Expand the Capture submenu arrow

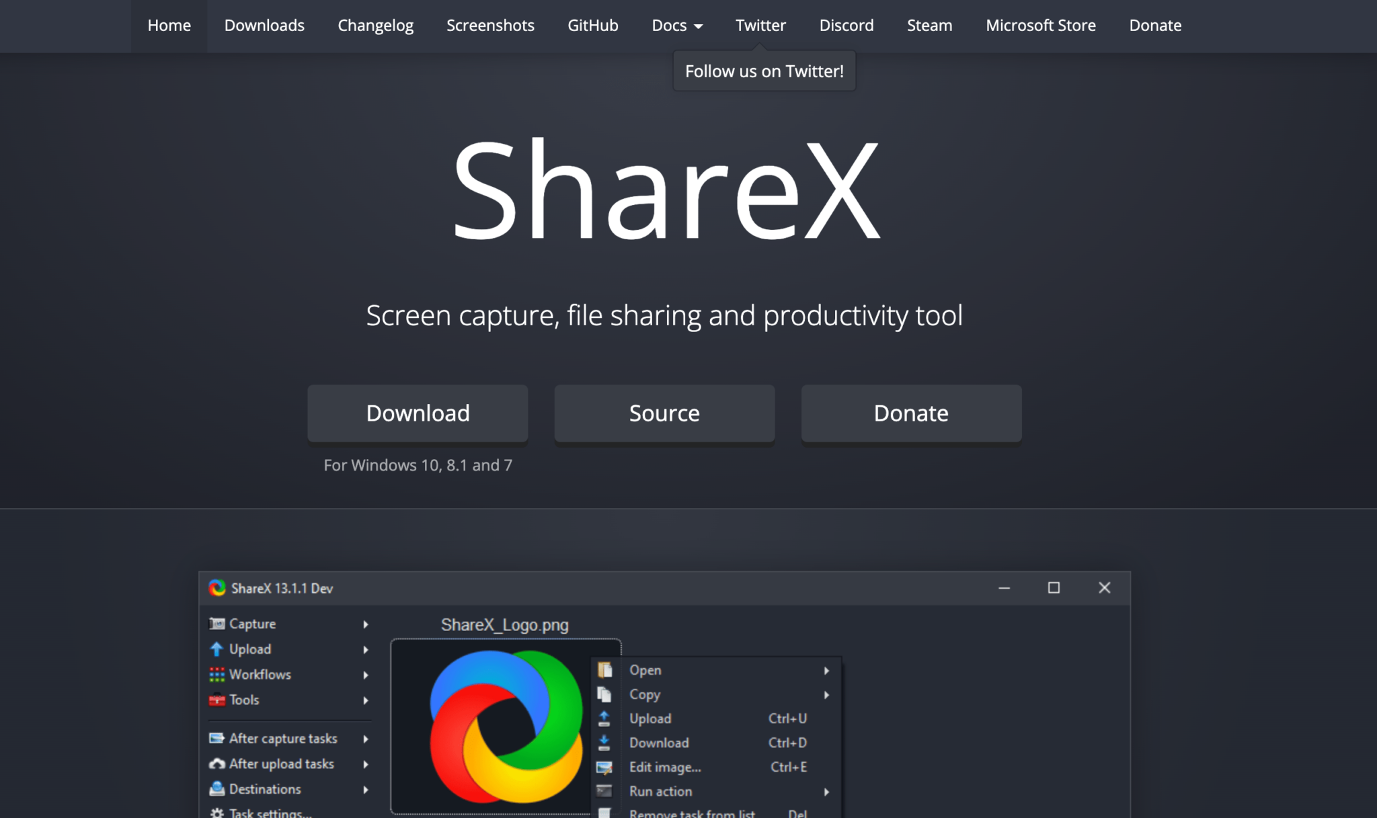[x=366, y=624]
